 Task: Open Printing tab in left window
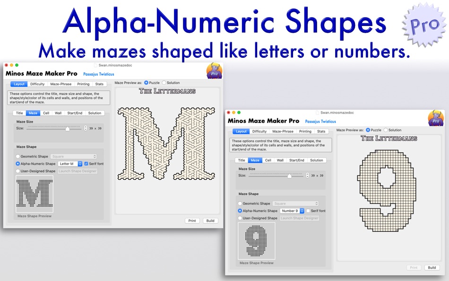click(83, 84)
